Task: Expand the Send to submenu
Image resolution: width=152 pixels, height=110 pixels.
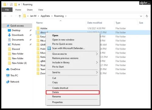Action: click(x=73, y=72)
